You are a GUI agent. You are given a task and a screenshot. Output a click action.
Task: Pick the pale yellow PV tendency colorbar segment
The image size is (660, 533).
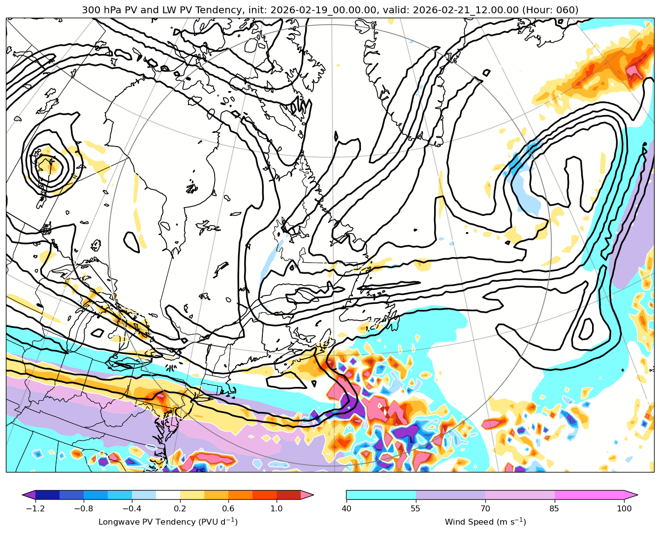click(x=192, y=495)
